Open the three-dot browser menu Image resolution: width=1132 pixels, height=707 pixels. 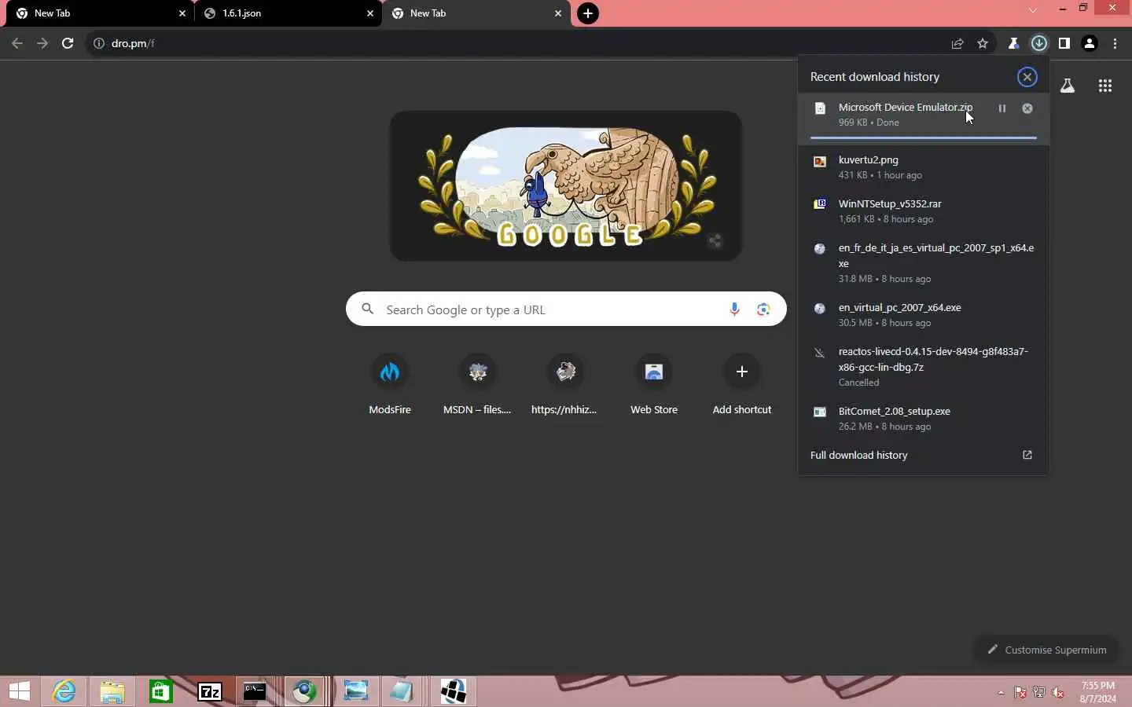click(1115, 43)
